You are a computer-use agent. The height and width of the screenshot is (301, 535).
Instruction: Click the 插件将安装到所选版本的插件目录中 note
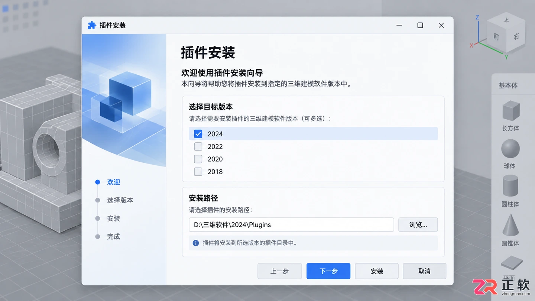250,243
